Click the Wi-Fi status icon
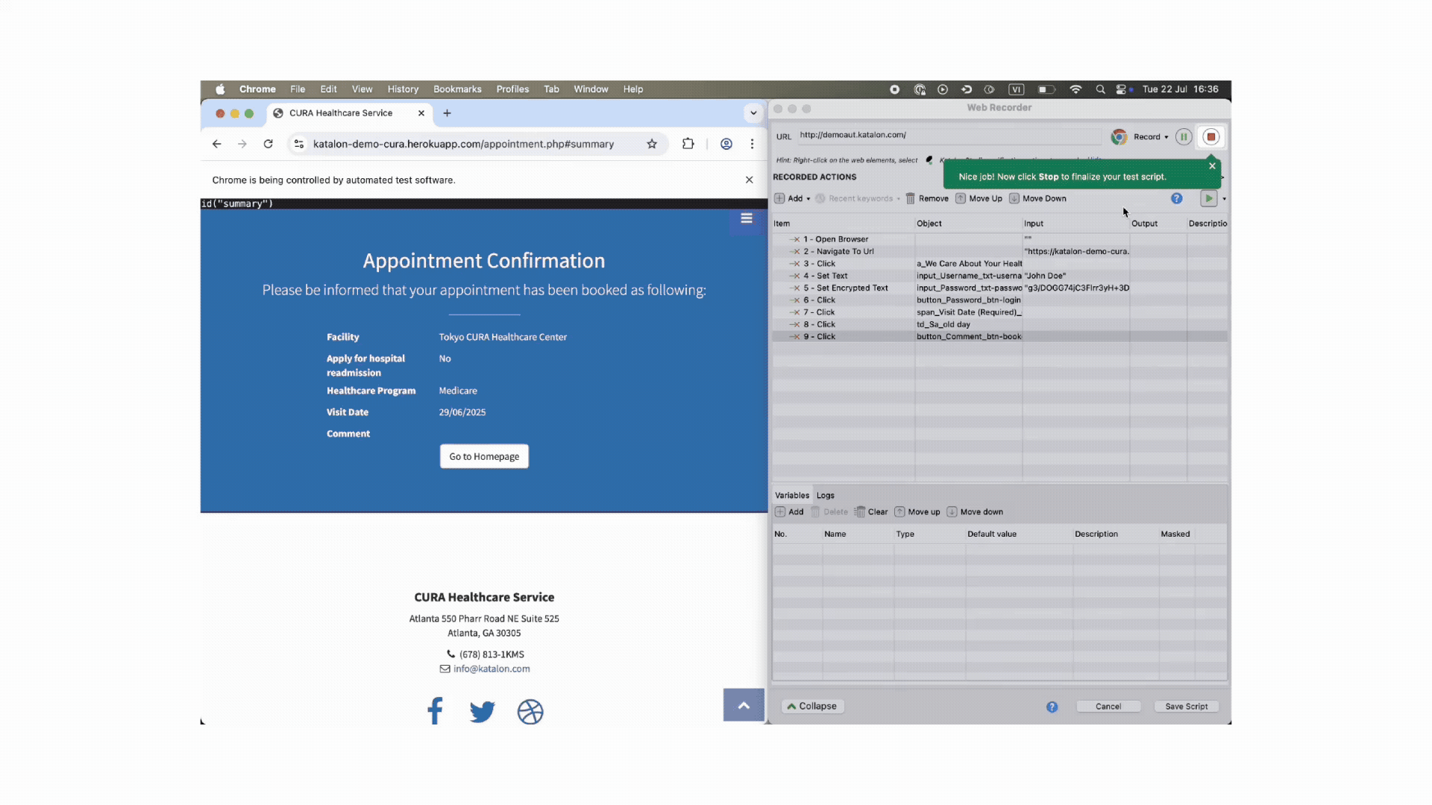Viewport: 1432px width, 805px height. point(1075,89)
